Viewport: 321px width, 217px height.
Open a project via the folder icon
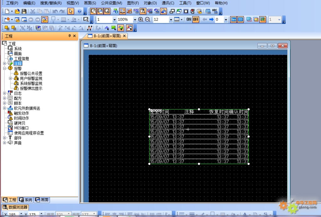click(17, 11)
